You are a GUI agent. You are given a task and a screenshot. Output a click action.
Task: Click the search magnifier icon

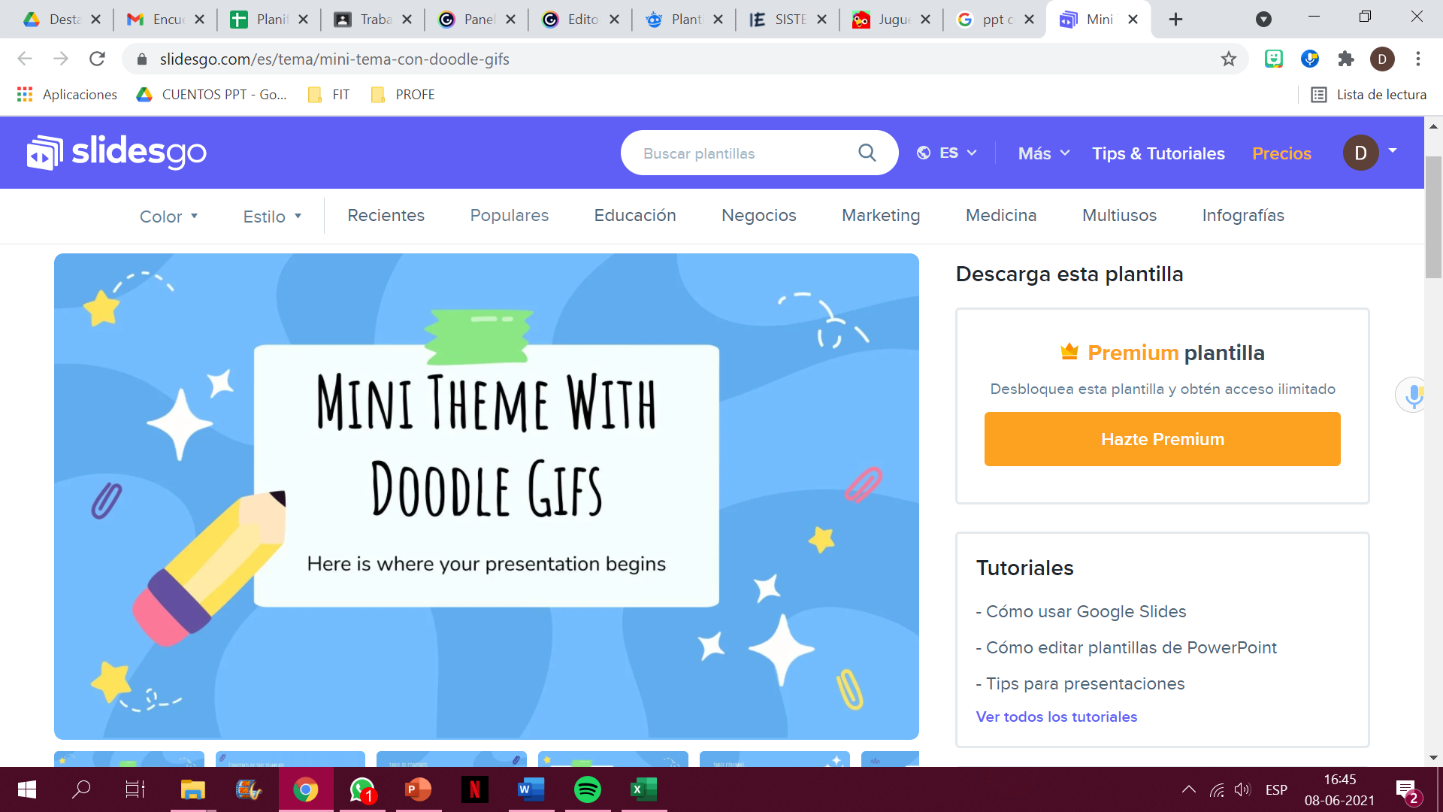pyautogui.click(x=867, y=153)
